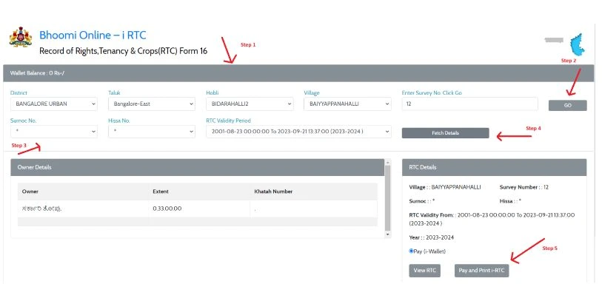Open the Surnoc No. dropdown
This screenshot has height=301, width=602.
click(x=53, y=132)
